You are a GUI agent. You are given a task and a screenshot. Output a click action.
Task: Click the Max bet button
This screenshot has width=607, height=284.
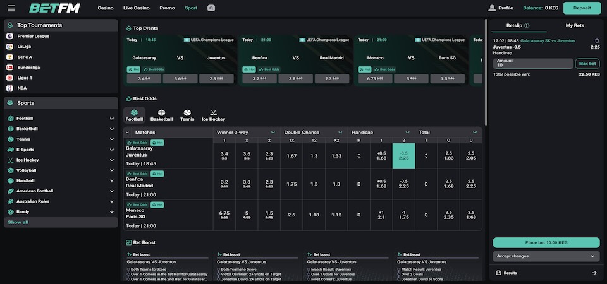coord(587,63)
